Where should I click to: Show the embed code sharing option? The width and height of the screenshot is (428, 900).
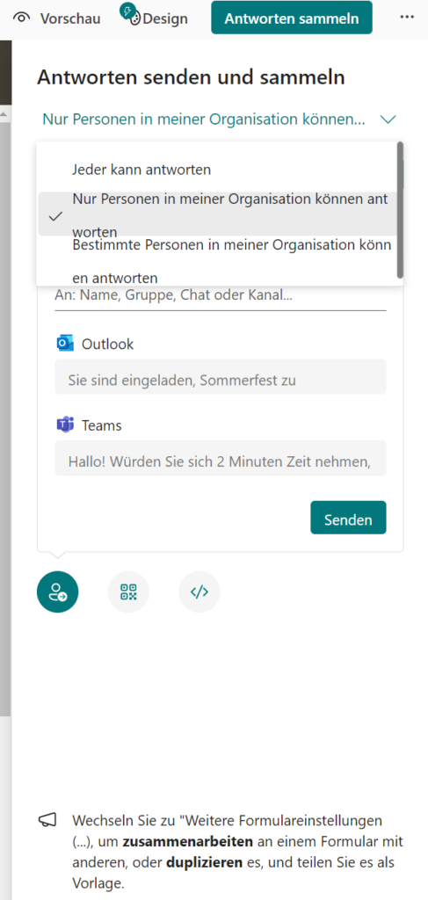pyautogui.click(x=199, y=592)
